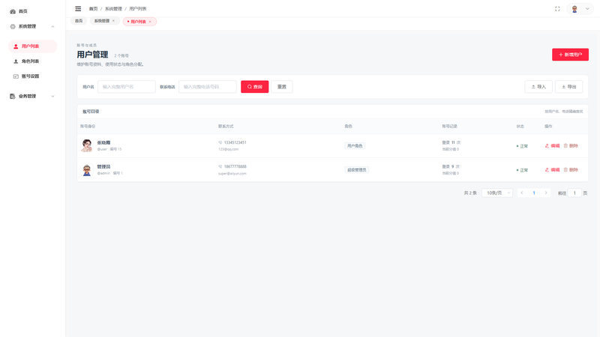Collapse the 系统管理 sidebar group
600x337 pixels.
click(32, 26)
